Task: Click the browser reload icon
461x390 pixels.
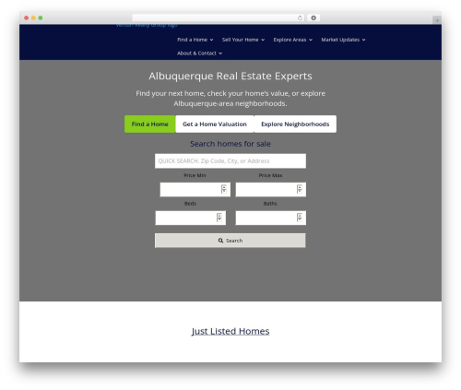Action: 300,18
